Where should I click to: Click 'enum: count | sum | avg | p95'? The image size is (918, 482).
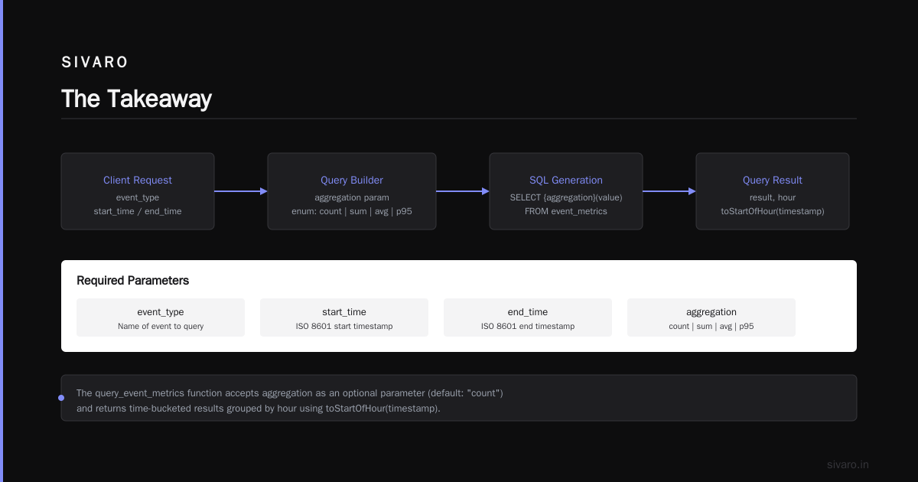pyautogui.click(x=352, y=211)
